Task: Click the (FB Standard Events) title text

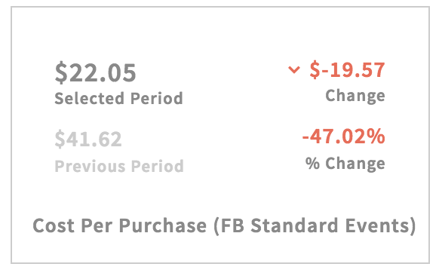Action: click(x=315, y=225)
